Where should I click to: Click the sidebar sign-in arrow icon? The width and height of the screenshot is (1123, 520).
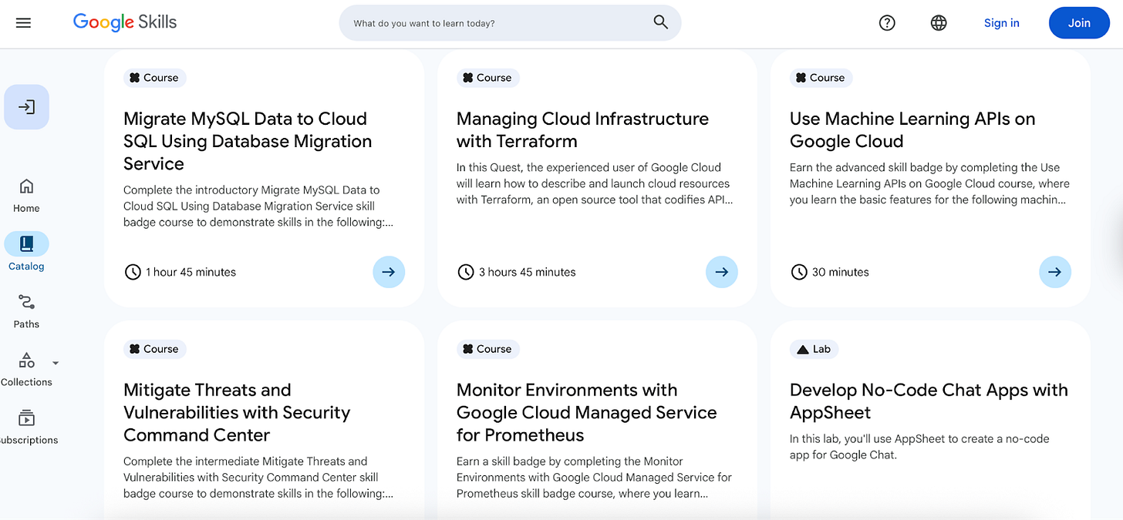click(x=26, y=107)
